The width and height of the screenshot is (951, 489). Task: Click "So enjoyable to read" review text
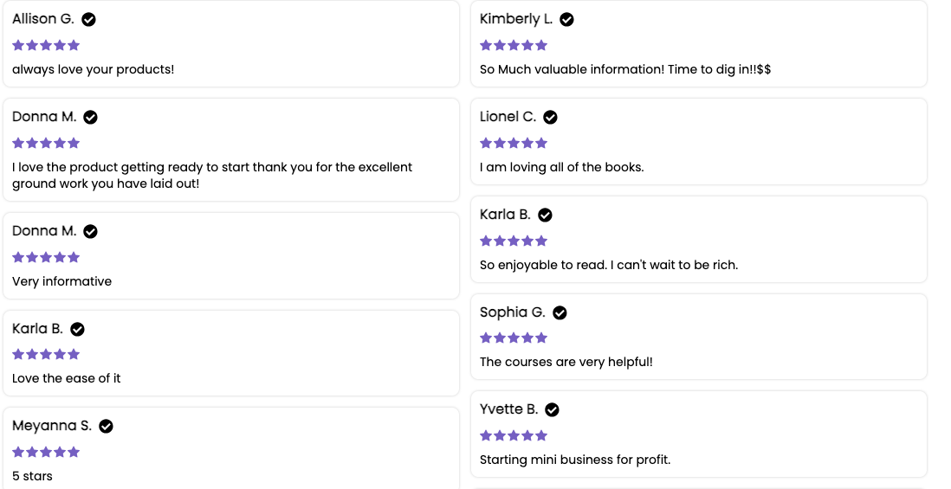click(608, 265)
